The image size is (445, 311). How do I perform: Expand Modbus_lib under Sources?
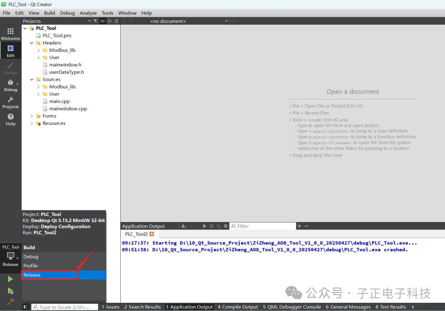pyautogui.click(x=38, y=87)
